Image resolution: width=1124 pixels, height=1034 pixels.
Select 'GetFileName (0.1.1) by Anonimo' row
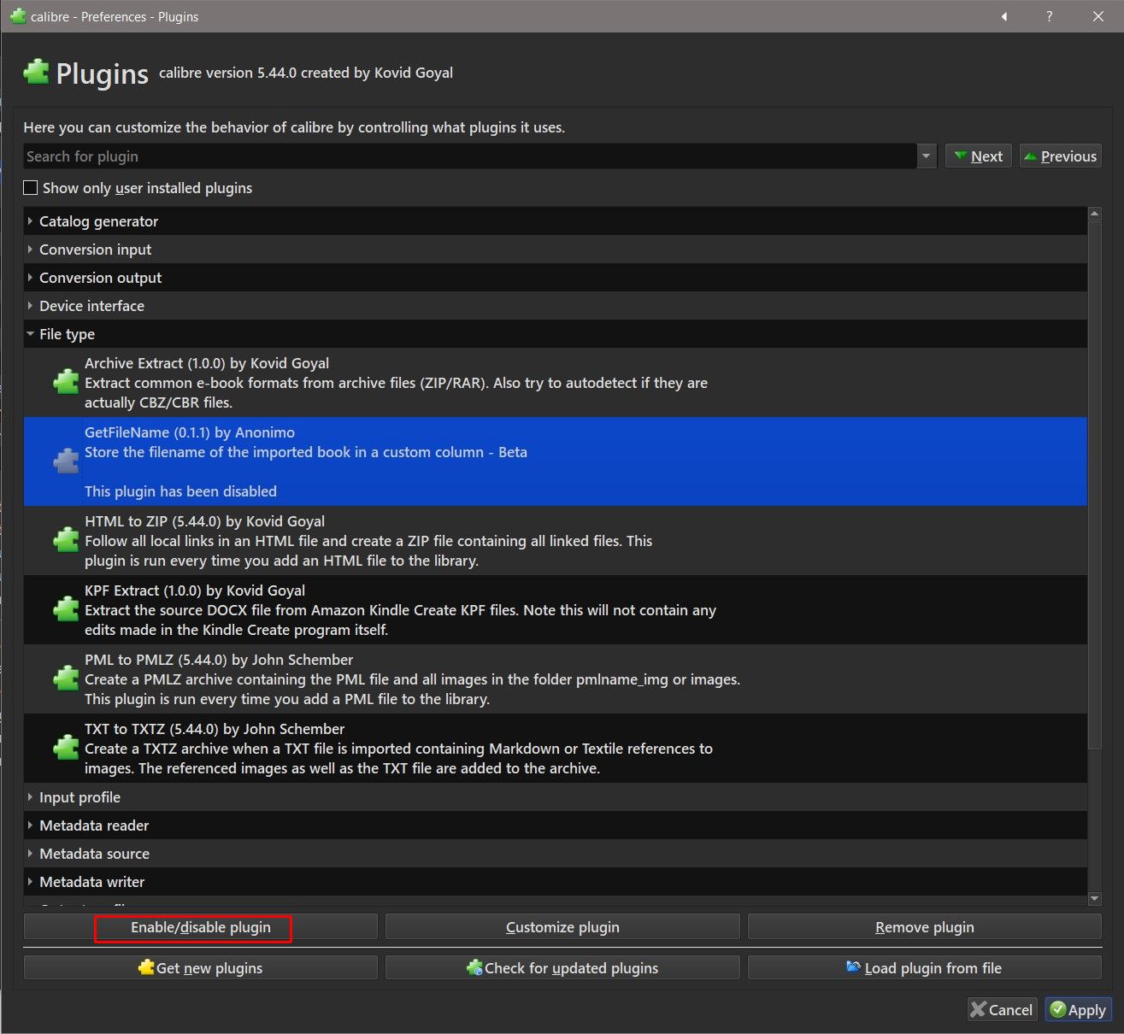point(556,461)
